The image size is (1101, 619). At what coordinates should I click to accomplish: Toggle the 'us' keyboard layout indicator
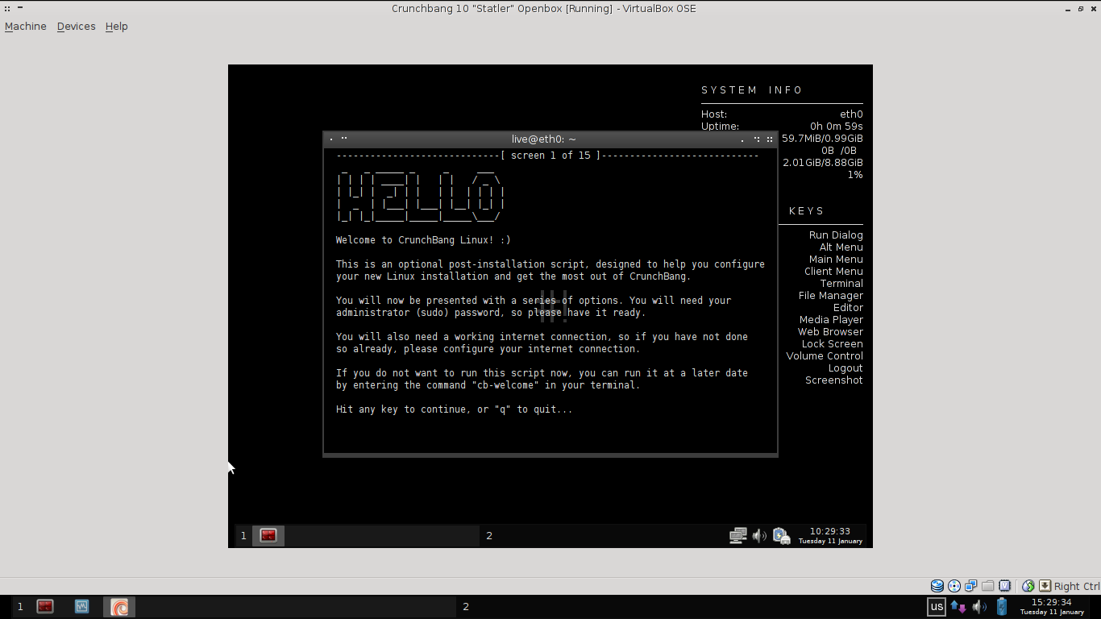pos(937,606)
